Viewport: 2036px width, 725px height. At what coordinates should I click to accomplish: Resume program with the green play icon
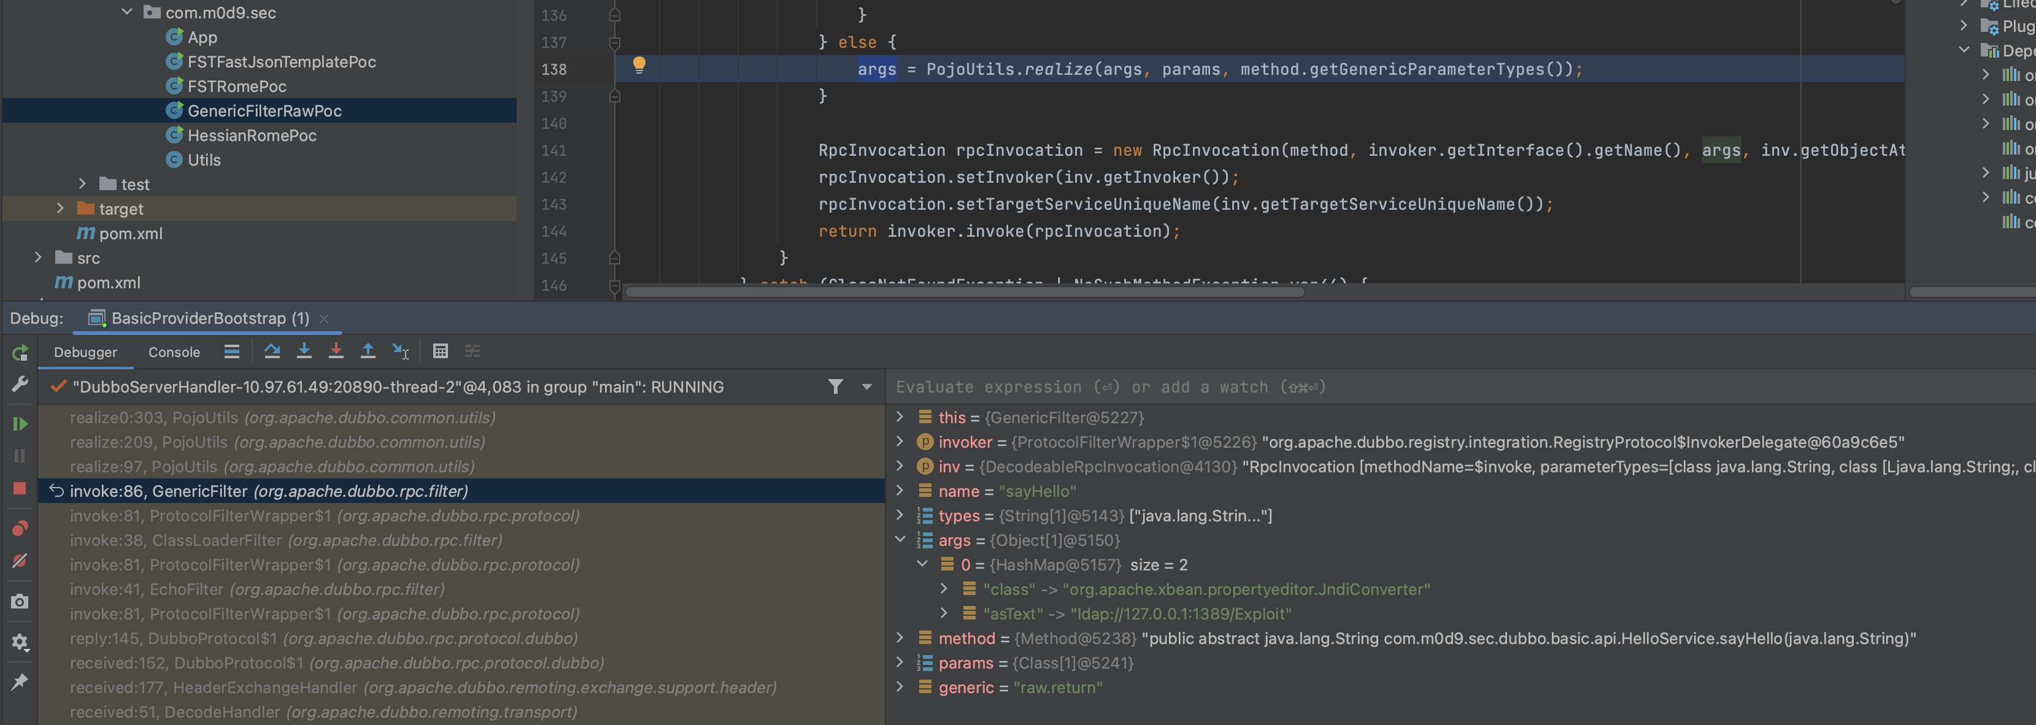point(20,424)
